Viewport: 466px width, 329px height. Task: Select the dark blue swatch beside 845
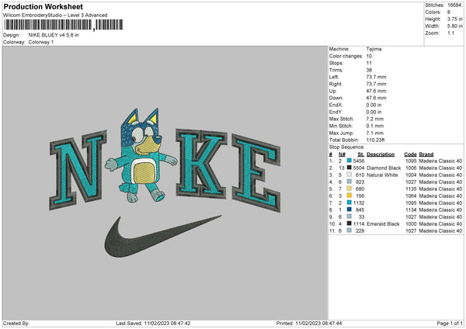click(x=349, y=210)
